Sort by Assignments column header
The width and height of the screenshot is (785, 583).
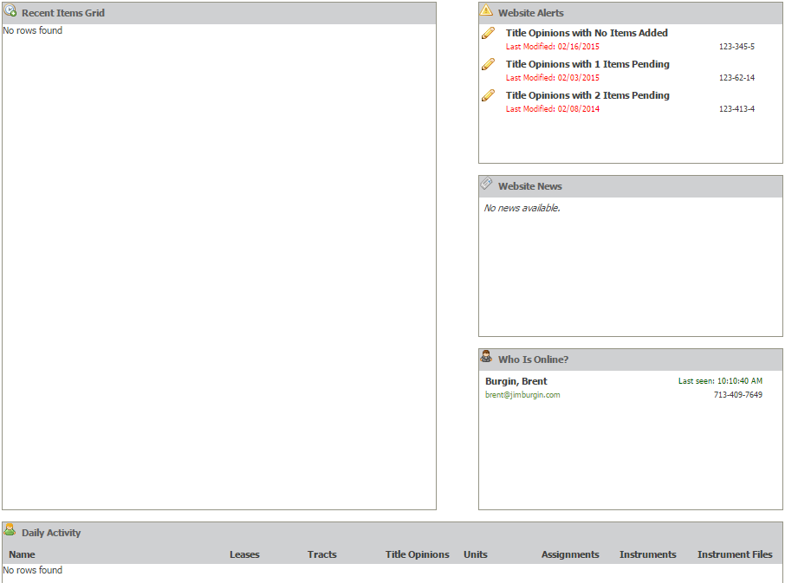[x=570, y=554]
